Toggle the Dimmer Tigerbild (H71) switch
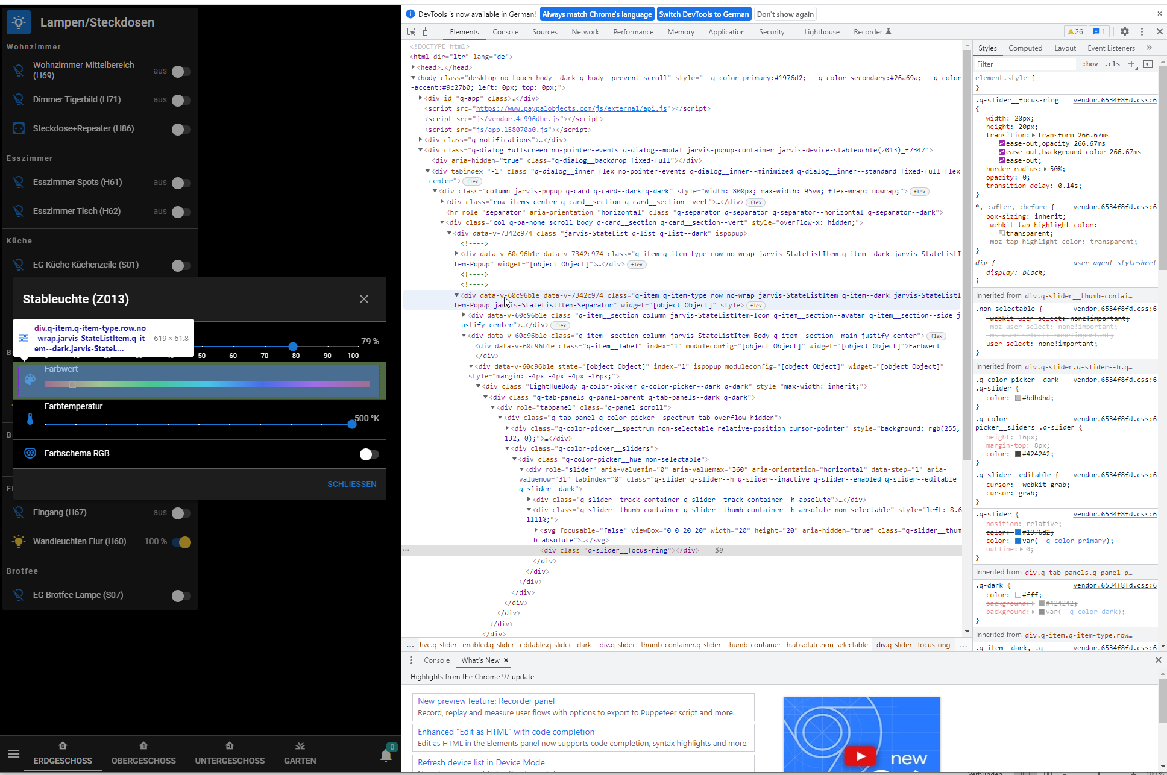The image size is (1167, 775). 181,100
